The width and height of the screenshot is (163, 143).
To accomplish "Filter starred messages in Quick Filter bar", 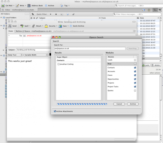I will coord(56,14).
